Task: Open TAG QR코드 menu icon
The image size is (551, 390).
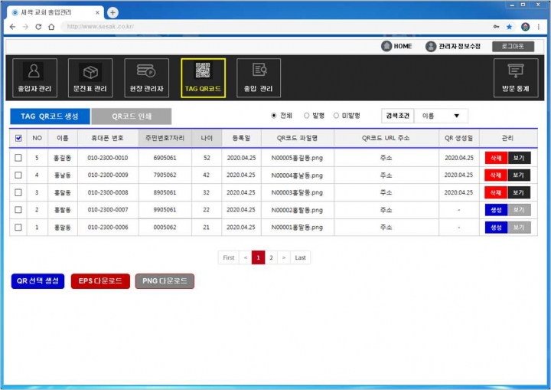Action: [203, 77]
